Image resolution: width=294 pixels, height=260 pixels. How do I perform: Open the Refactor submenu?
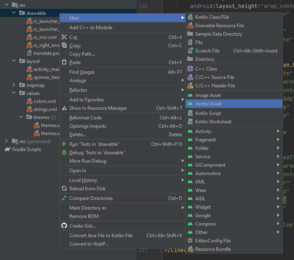tap(122, 90)
